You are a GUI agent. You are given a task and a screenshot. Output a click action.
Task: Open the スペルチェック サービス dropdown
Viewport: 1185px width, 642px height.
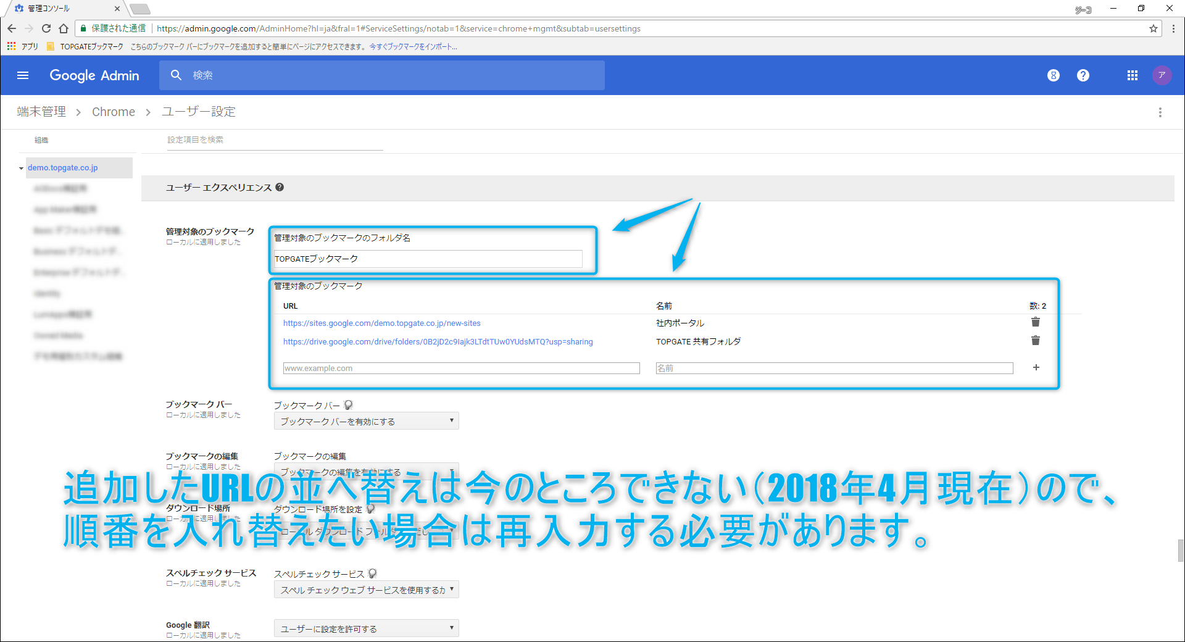coord(366,590)
